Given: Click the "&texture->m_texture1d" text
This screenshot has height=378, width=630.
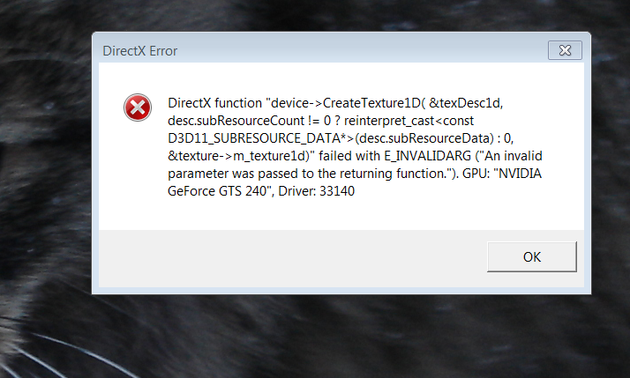Looking at the screenshot, I should tap(237, 156).
